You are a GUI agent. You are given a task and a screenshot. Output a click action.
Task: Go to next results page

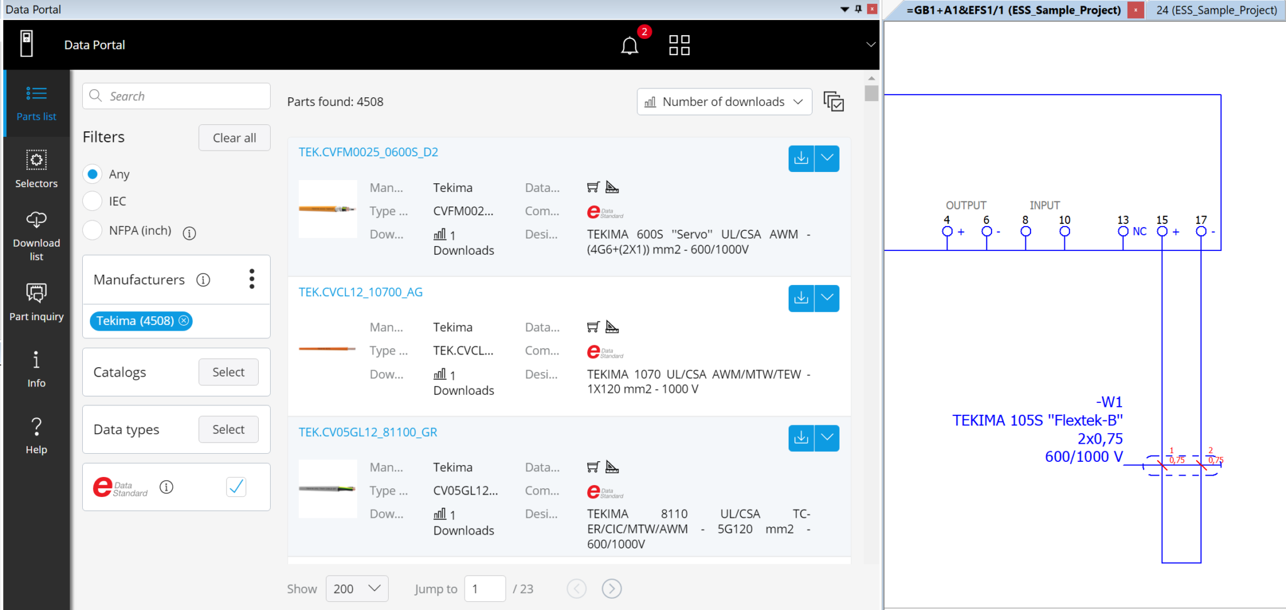coord(612,589)
